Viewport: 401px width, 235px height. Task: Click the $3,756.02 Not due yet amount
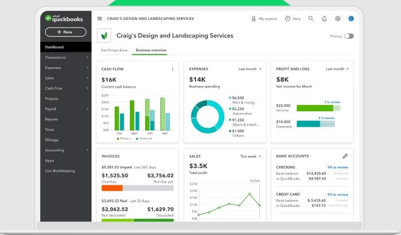[160, 176]
